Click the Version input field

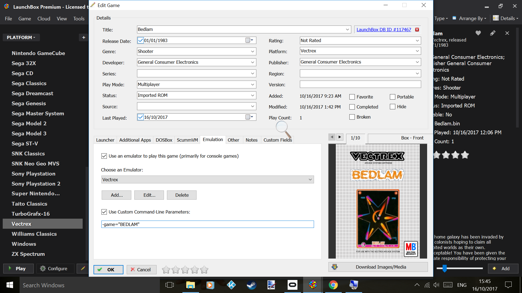pyautogui.click(x=361, y=84)
